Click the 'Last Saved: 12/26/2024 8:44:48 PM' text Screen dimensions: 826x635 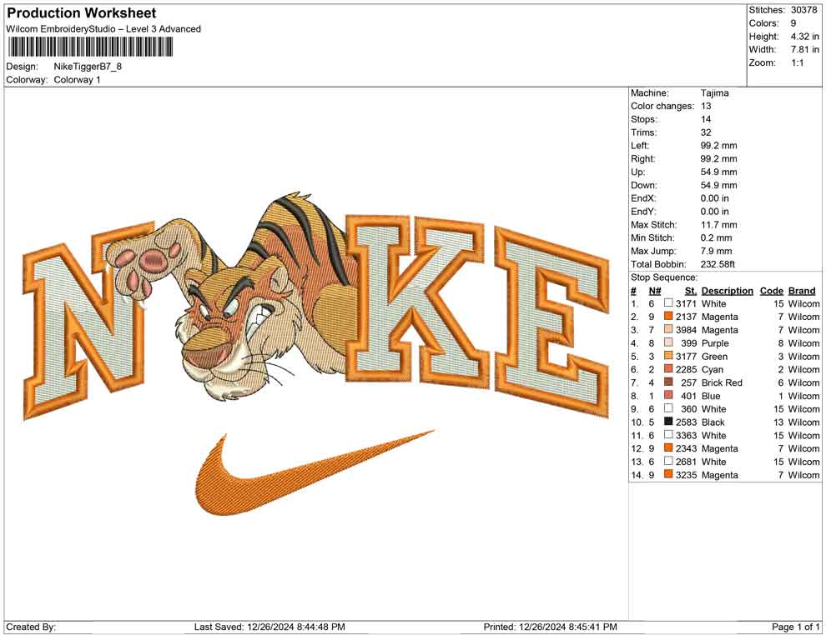[269, 627]
